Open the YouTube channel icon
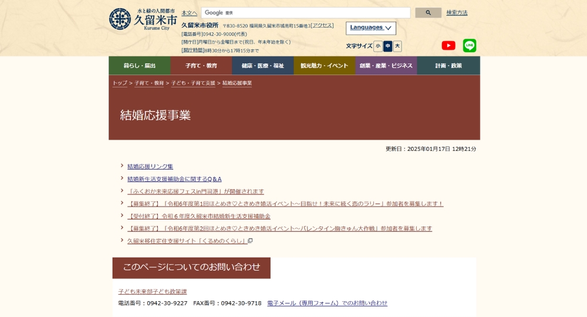Image resolution: width=587 pixels, height=317 pixels. coord(448,46)
